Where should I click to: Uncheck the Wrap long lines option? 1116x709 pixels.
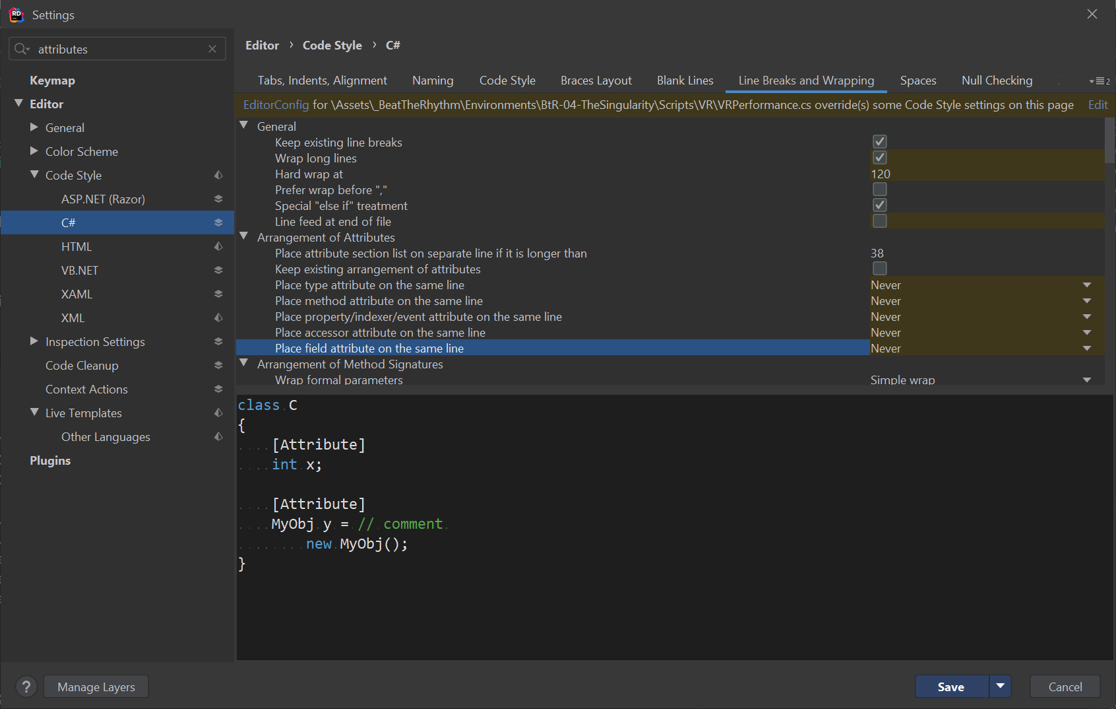(880, 157)
